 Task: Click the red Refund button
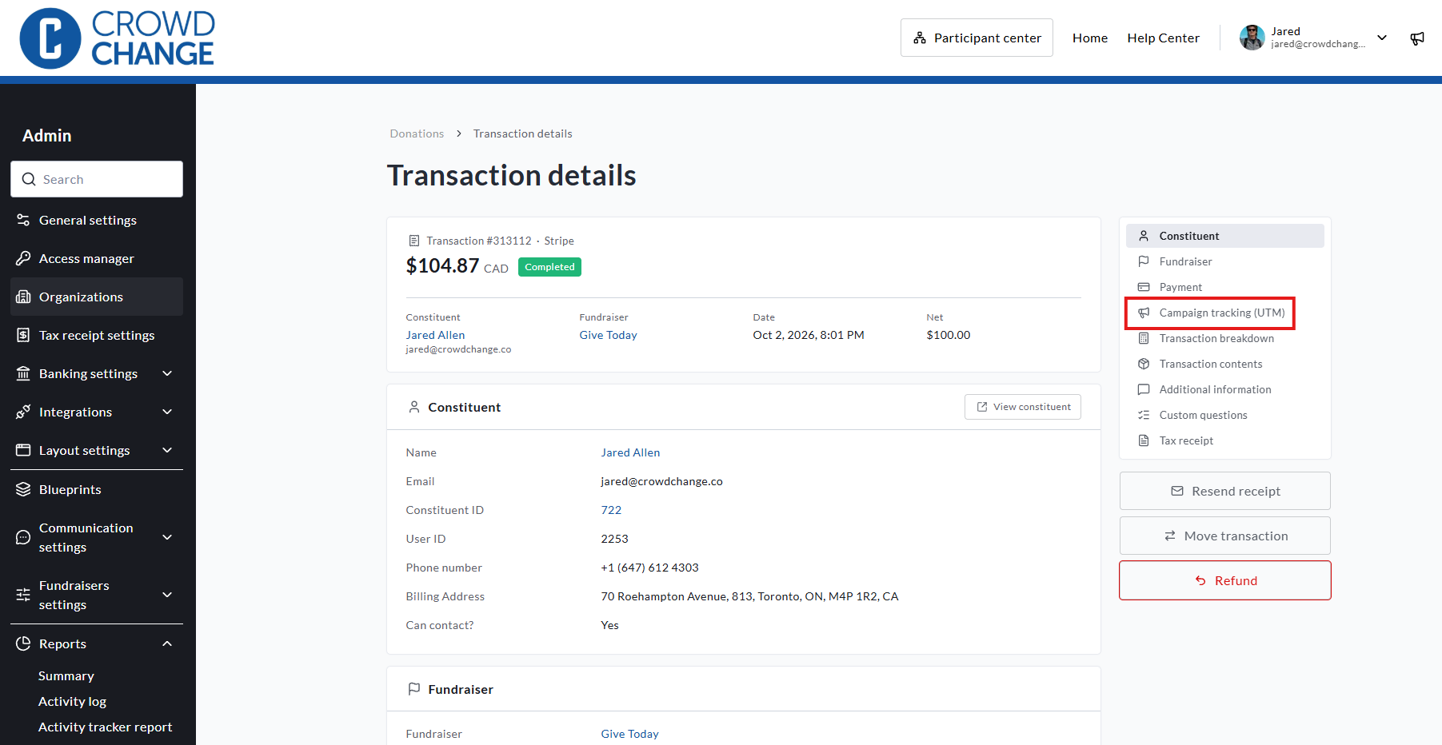[1224, 580]
